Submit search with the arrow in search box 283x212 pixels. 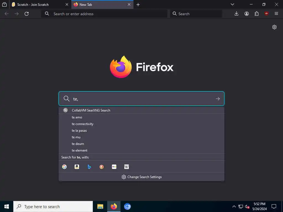(x=218, y=99)
